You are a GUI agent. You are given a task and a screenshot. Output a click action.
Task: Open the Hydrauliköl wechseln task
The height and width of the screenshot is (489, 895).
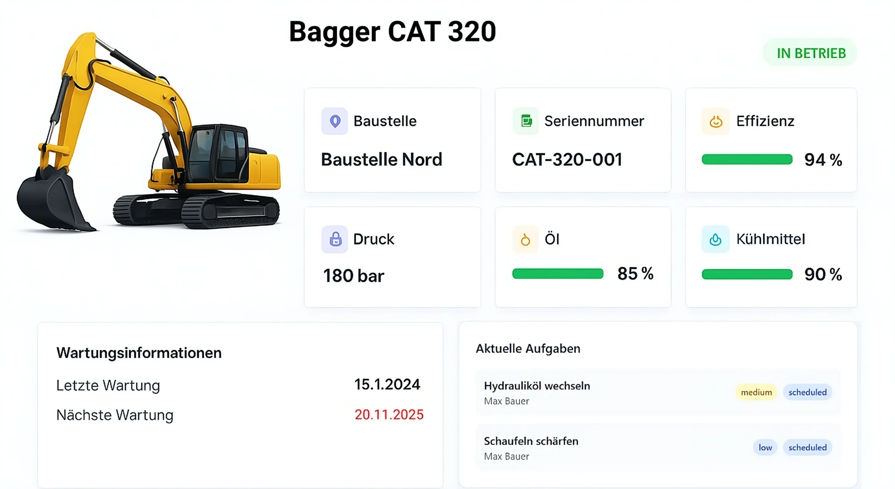pyautogui.click(x=537, y=386)
